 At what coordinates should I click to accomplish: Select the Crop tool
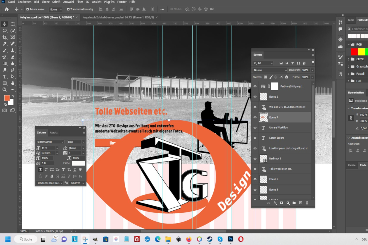(5, 37)
